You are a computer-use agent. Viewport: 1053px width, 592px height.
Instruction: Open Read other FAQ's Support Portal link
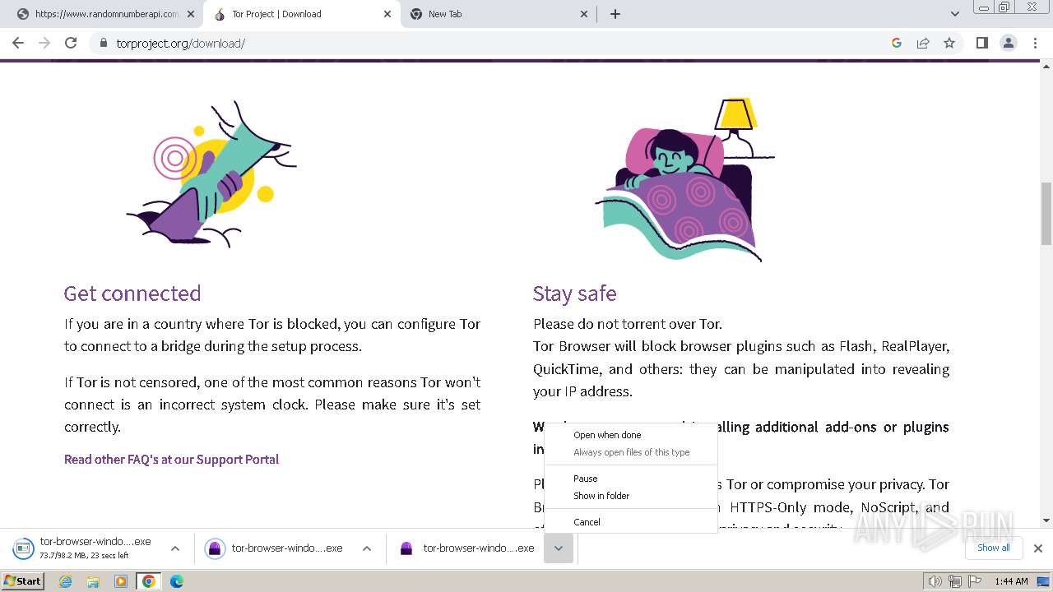point(171,460)
